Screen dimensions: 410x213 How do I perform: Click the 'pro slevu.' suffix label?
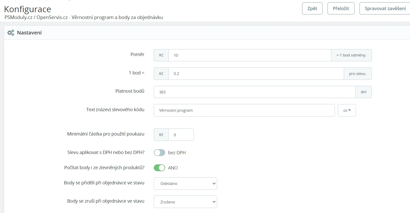[x=357, y=74]
